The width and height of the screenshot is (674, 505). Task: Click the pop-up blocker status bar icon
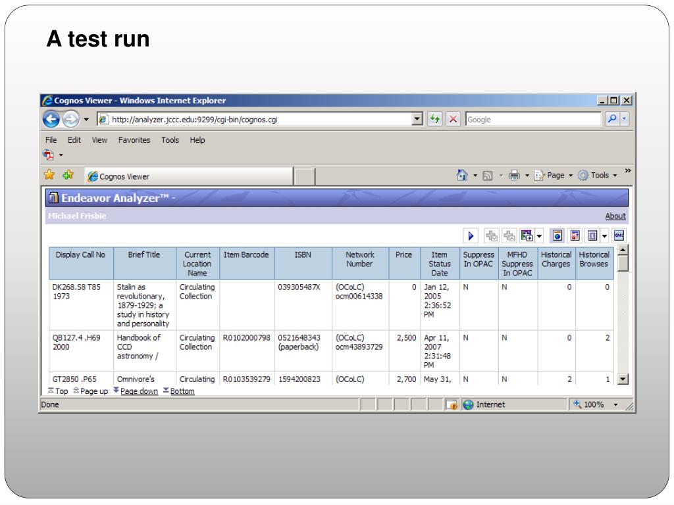pos(452,404)
